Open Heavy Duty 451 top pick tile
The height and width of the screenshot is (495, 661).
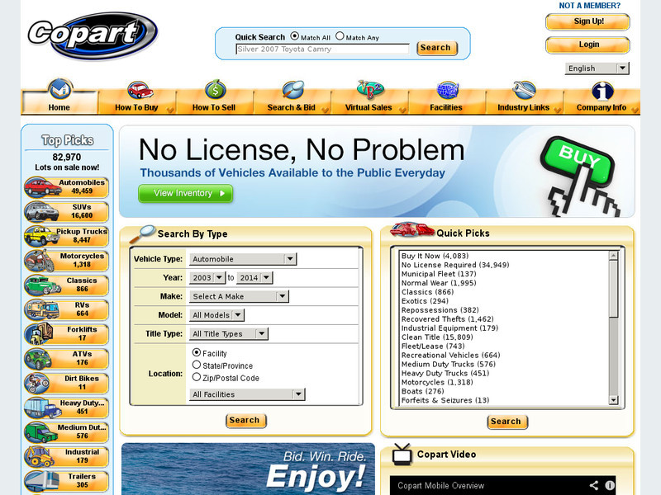[67, 407]
